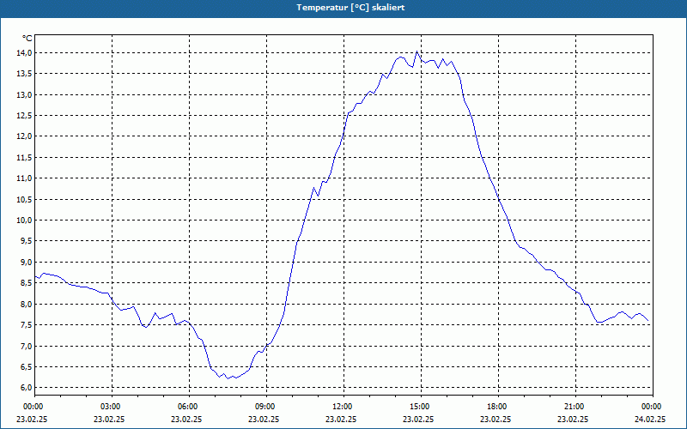Click the 15:00 time axis label

(421, 406)
